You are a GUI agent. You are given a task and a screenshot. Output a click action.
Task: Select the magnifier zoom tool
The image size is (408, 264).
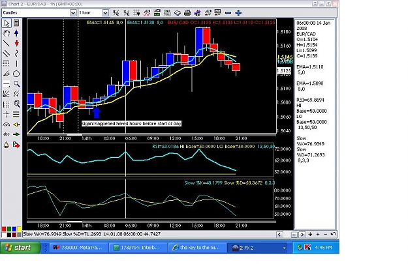coord(16,84)
